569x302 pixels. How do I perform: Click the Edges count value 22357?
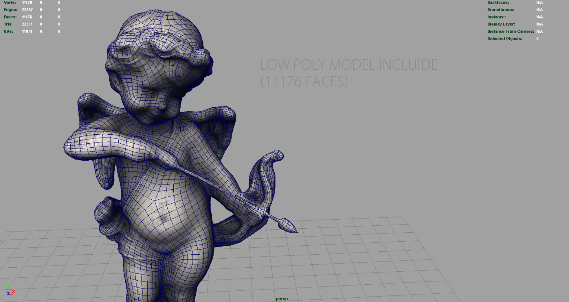click(27, 10)
